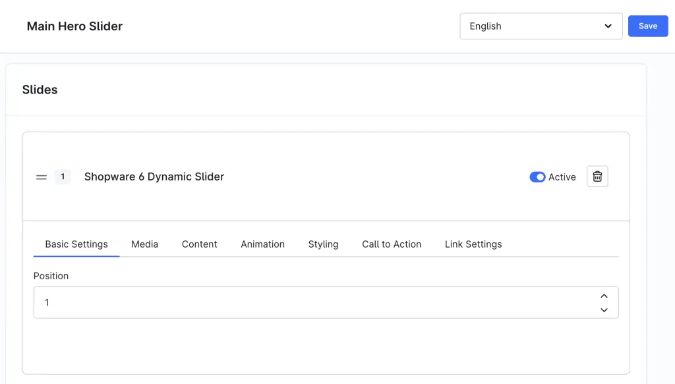Switch to Link Settings tab

(473, 244)
